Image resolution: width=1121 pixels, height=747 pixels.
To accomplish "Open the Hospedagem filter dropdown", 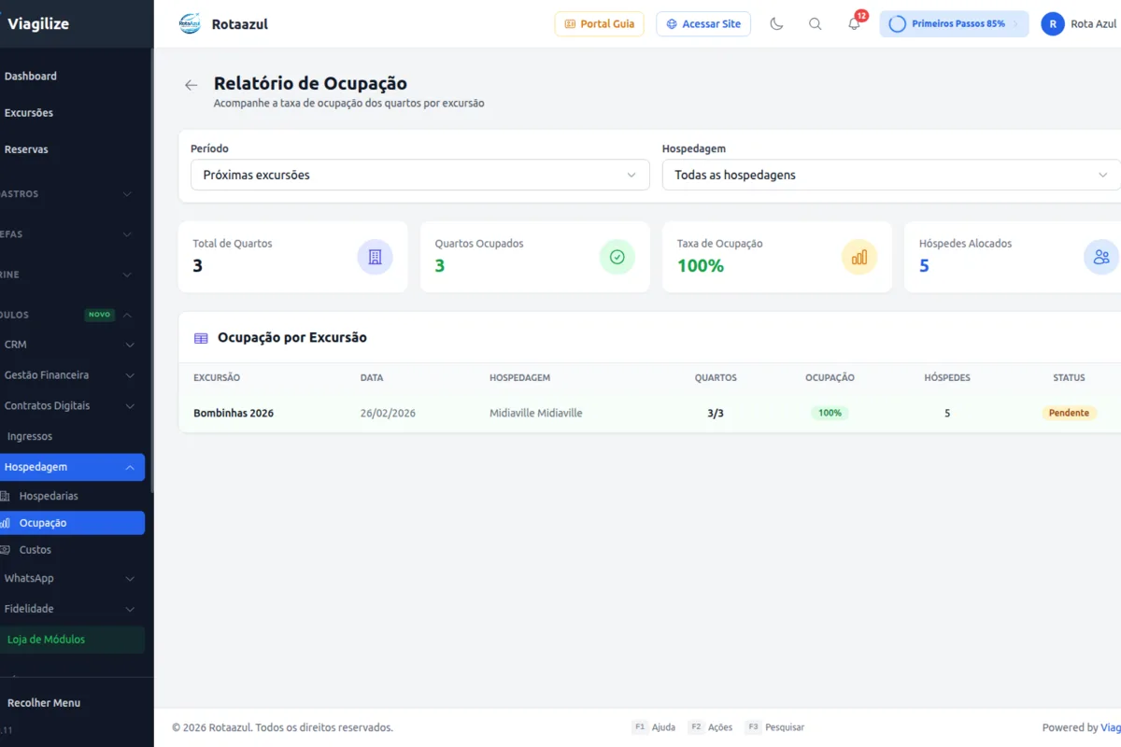I will 891,175.
